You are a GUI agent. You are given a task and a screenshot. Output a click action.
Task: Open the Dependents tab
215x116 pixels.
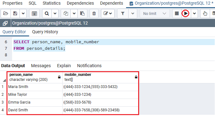coord(112,3)
